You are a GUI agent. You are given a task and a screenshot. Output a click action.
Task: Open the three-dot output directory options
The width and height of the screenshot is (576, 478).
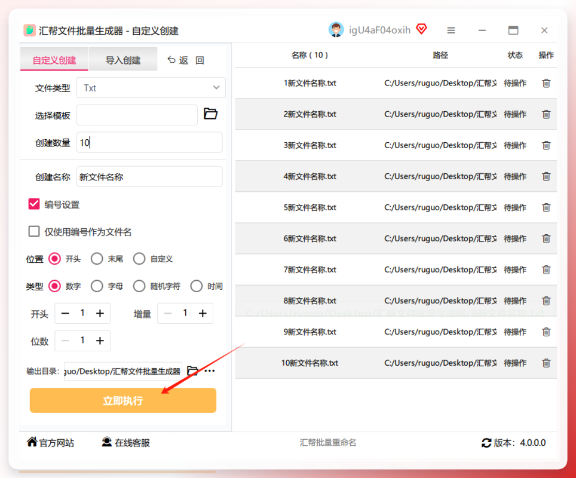pos(210,370)
